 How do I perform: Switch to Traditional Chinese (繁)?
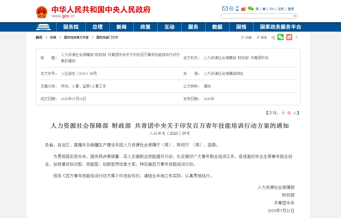[264, 9]
